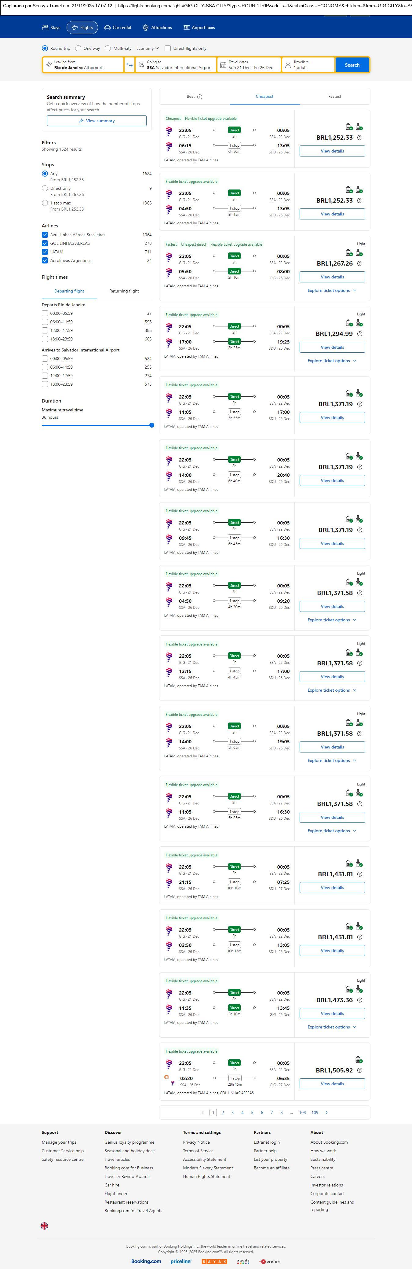This screenshot has width=412, height=1269.
Task: Click the info icon beside the Best tab
Action: click(x=200, y=97)
